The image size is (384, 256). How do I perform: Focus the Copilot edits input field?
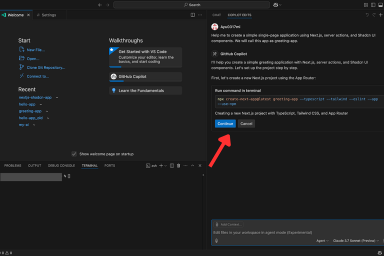[x=297, y=232]
